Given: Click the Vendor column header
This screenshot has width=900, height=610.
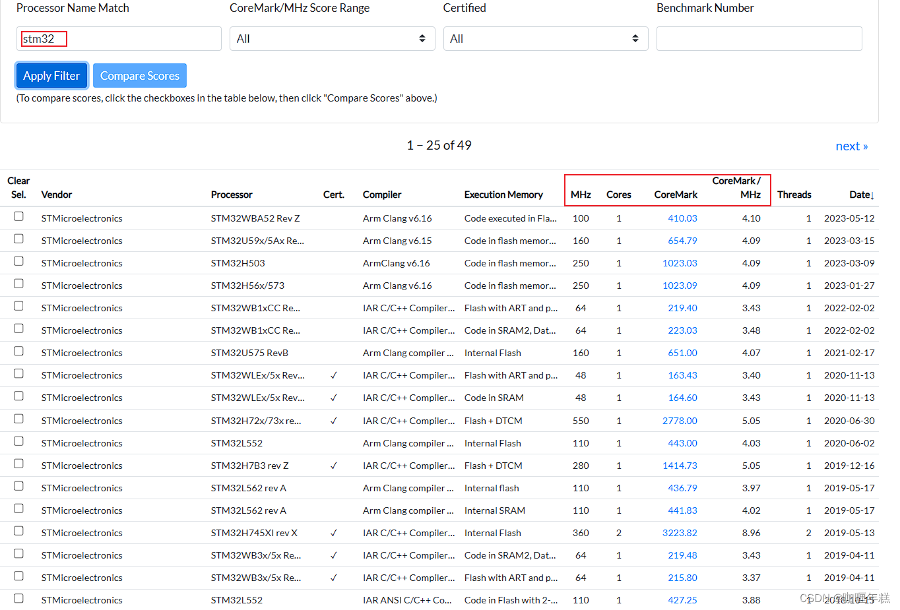Looking at the screenshot, I should pyautogui.click(x=57, y=195).
